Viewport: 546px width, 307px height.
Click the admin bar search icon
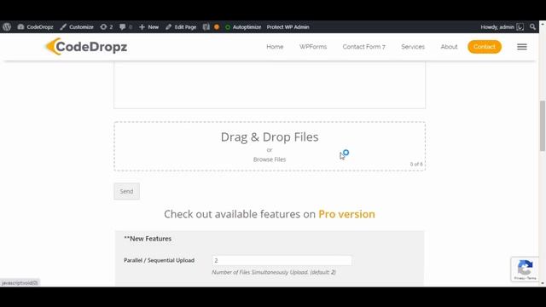[532, 26]
